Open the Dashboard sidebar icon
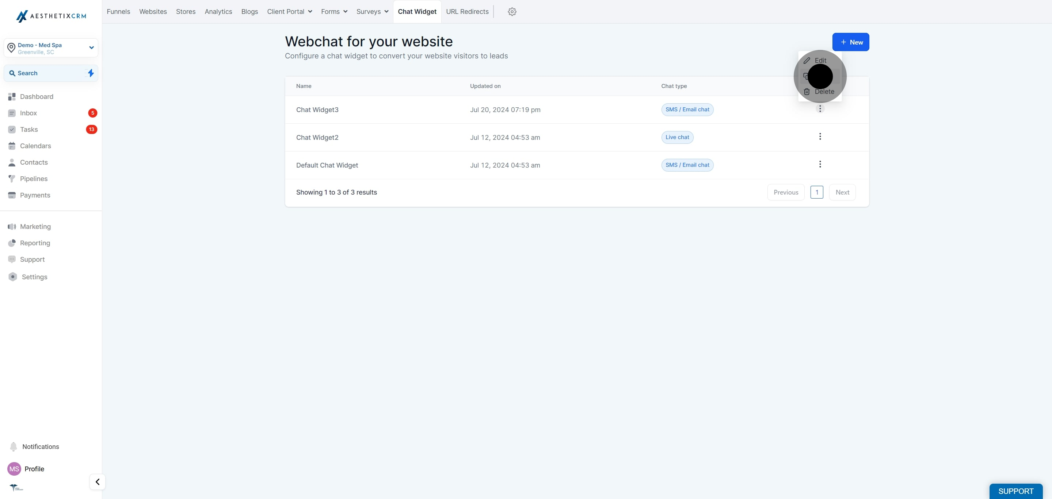1052x499 pixels. pos(12,97)
